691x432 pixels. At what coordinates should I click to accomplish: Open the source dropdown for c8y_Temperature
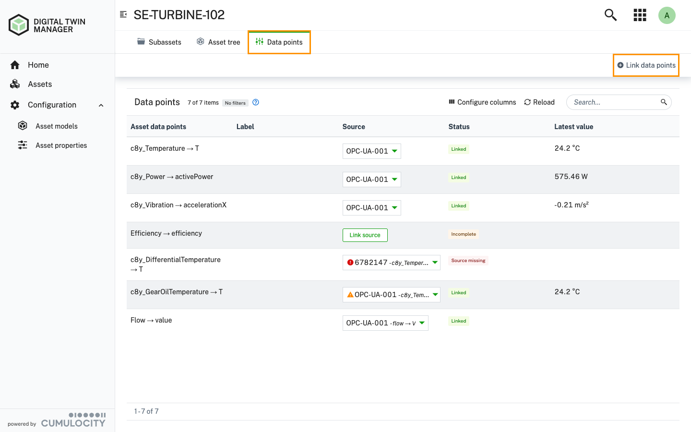pos(371,151)
